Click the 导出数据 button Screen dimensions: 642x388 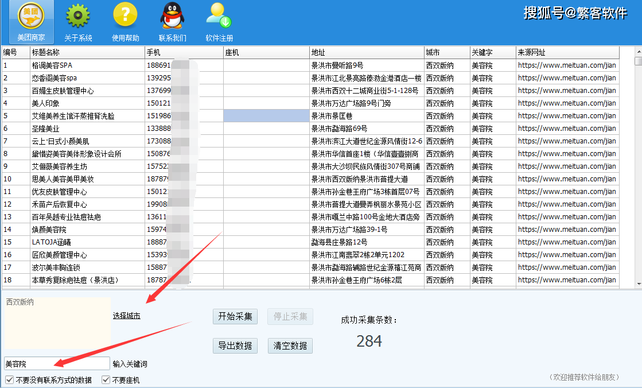(235, 346)
